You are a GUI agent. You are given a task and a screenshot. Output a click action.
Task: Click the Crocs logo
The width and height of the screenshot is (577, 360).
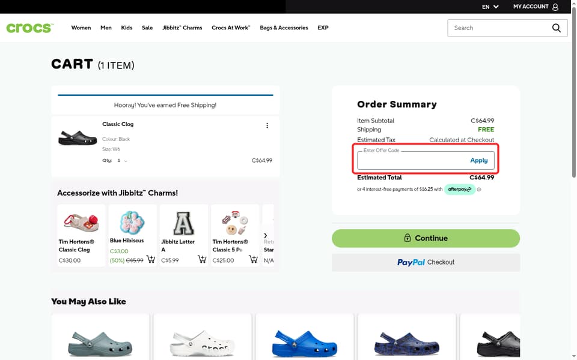point(30,28)
